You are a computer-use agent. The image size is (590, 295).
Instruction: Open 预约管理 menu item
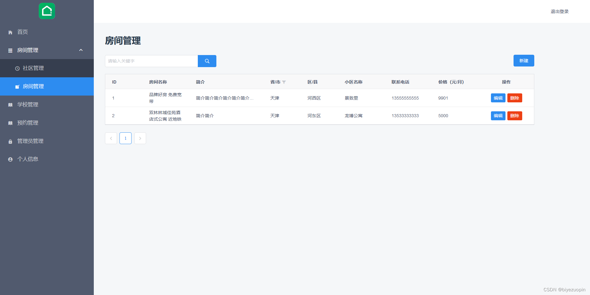pos(47,123)
